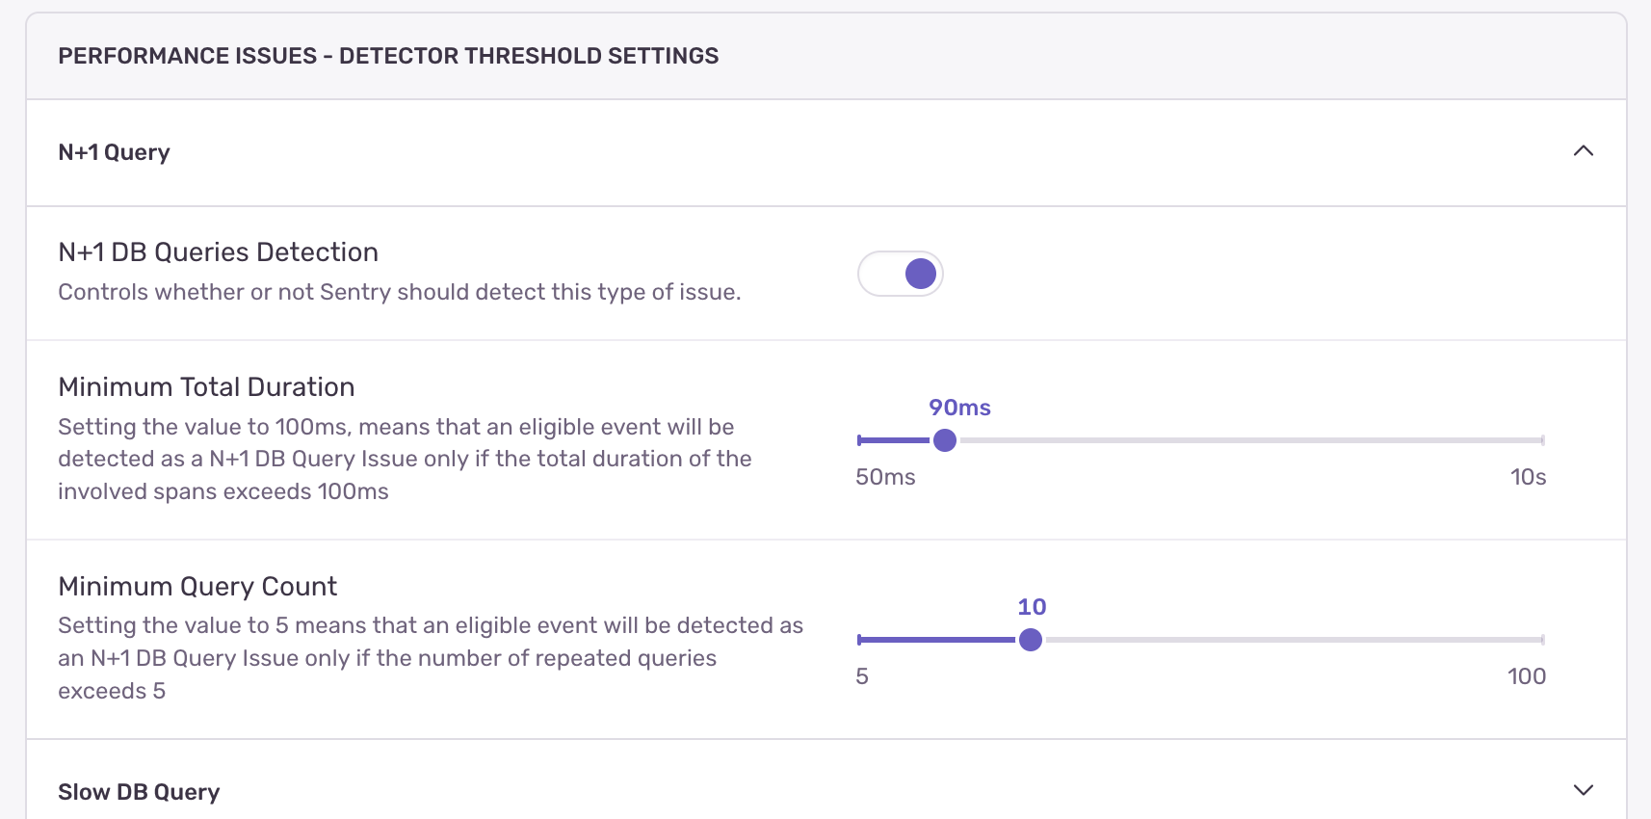Click the Minimum Query Count slider handle
The width and height of the screenshot is (1651, 819).
coord(1031,639)
